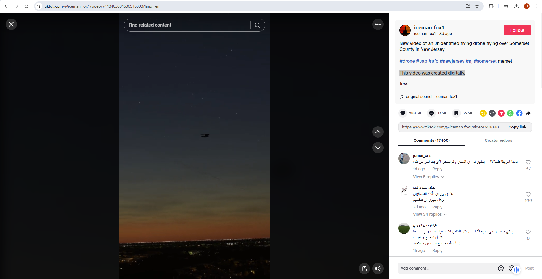Click the Add comment text field

tap(447, 268)
